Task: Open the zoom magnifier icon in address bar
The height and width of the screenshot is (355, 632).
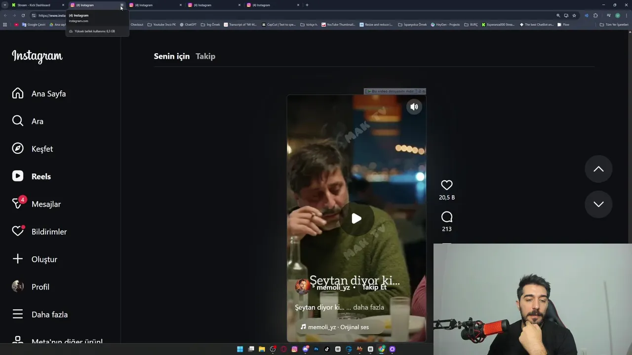Action: pos(558,15)
